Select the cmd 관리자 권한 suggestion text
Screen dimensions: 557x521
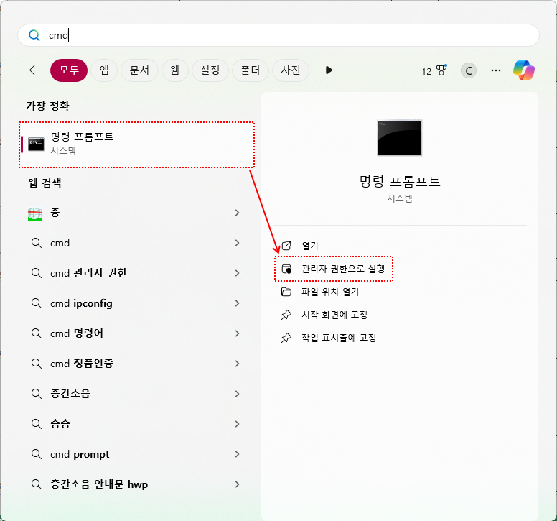(88, 273)
